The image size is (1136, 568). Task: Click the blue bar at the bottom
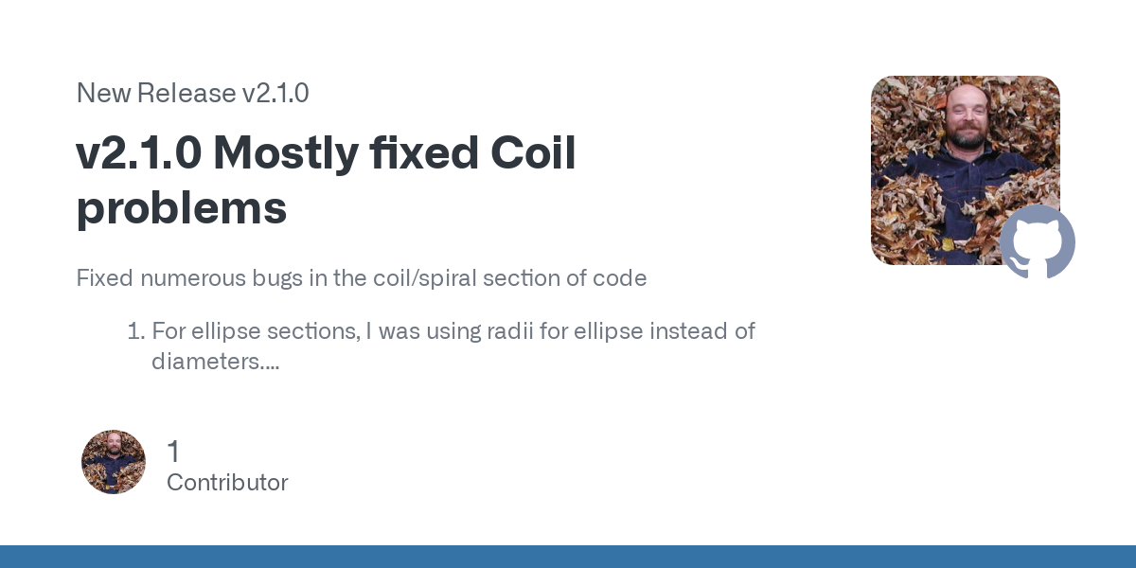[x=568, y=557]
